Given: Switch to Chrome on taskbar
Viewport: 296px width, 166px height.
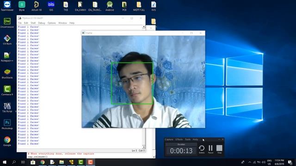Looking at the screenshot, I should (x=43, y=162).
